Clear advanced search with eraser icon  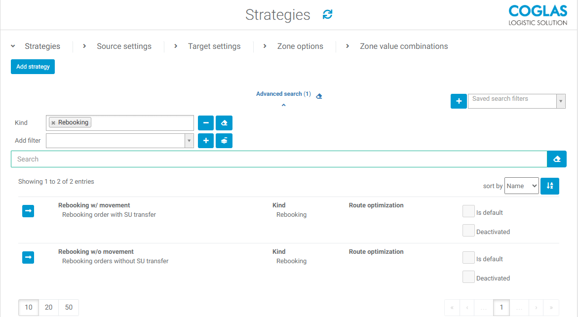pos(319,96)
